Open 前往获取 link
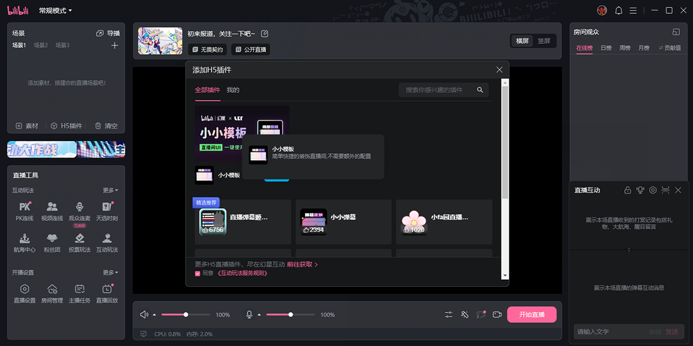Viewport: 693px width, 346px height. coord(302,264)
